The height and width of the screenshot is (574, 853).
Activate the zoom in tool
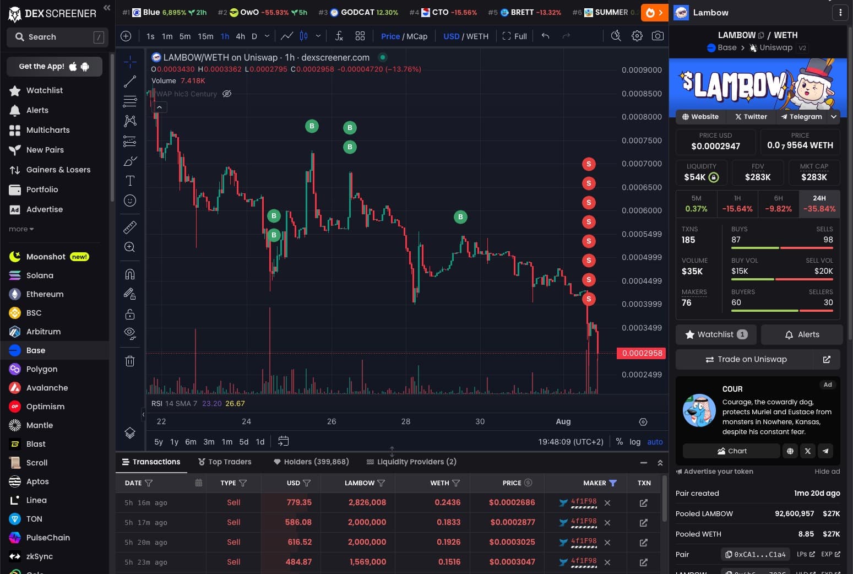[130, 247]
